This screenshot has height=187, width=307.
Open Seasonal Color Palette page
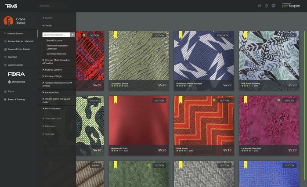pos(19,49)
